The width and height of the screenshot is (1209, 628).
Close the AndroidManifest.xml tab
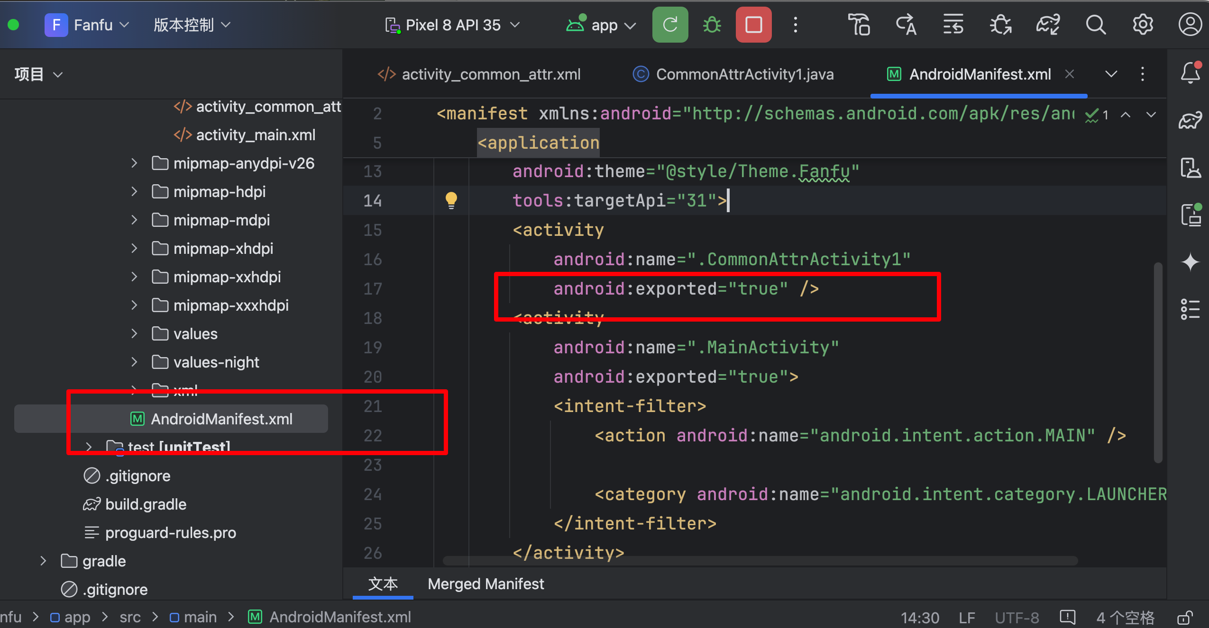click(x=1070, y=74)
